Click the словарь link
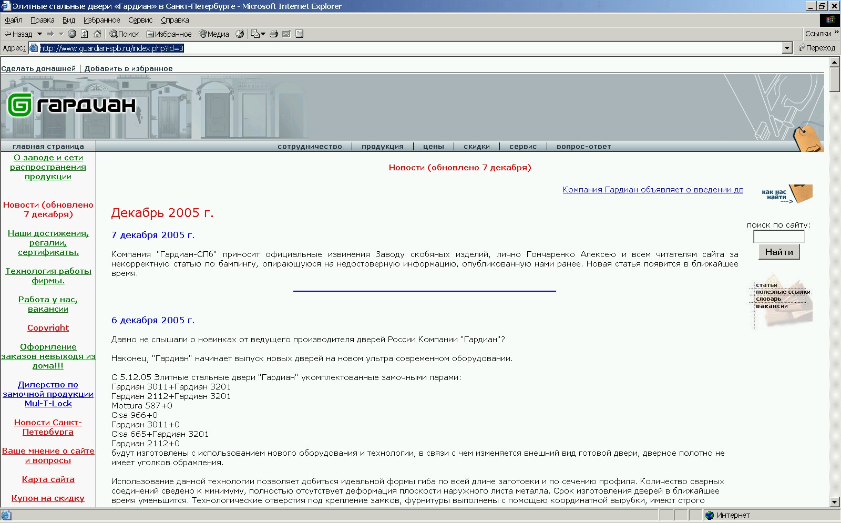841x523 pixels. pos(768,299)
